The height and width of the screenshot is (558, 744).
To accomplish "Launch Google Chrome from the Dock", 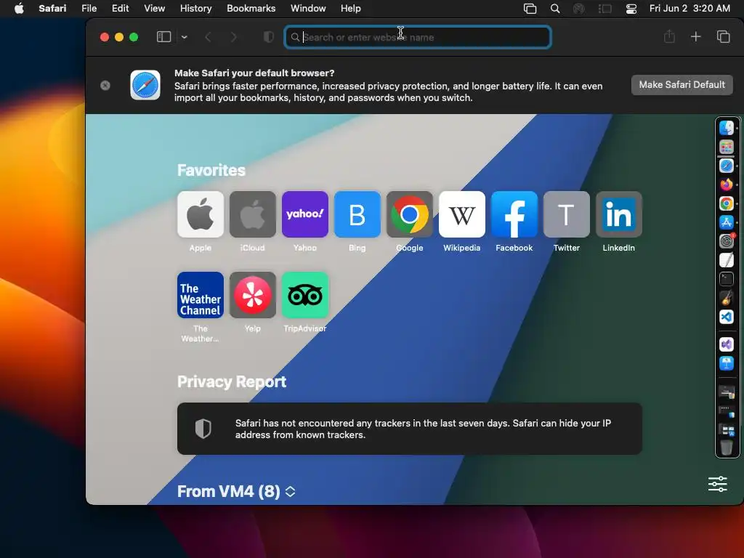I will click(x=727, y=203).
